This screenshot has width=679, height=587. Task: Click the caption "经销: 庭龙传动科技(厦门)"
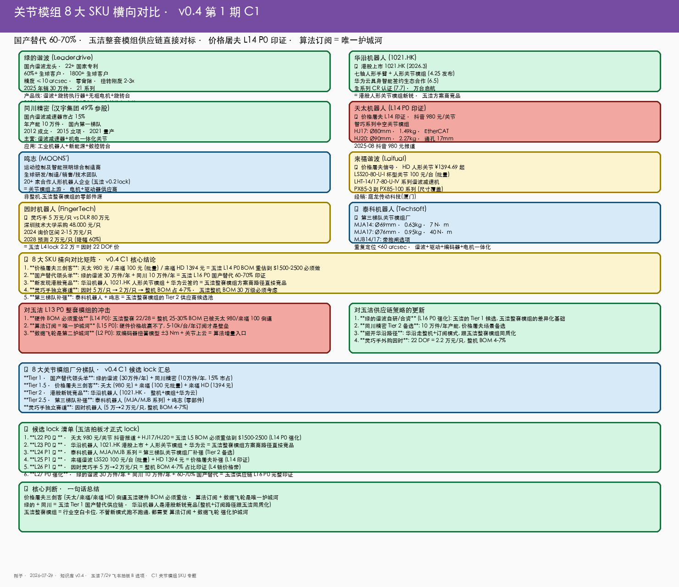(x=385, y=197)
